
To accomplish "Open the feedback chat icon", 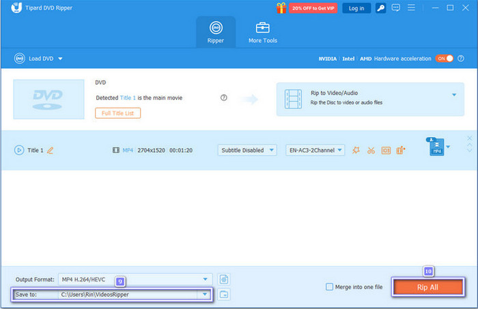I will [395, 8].
